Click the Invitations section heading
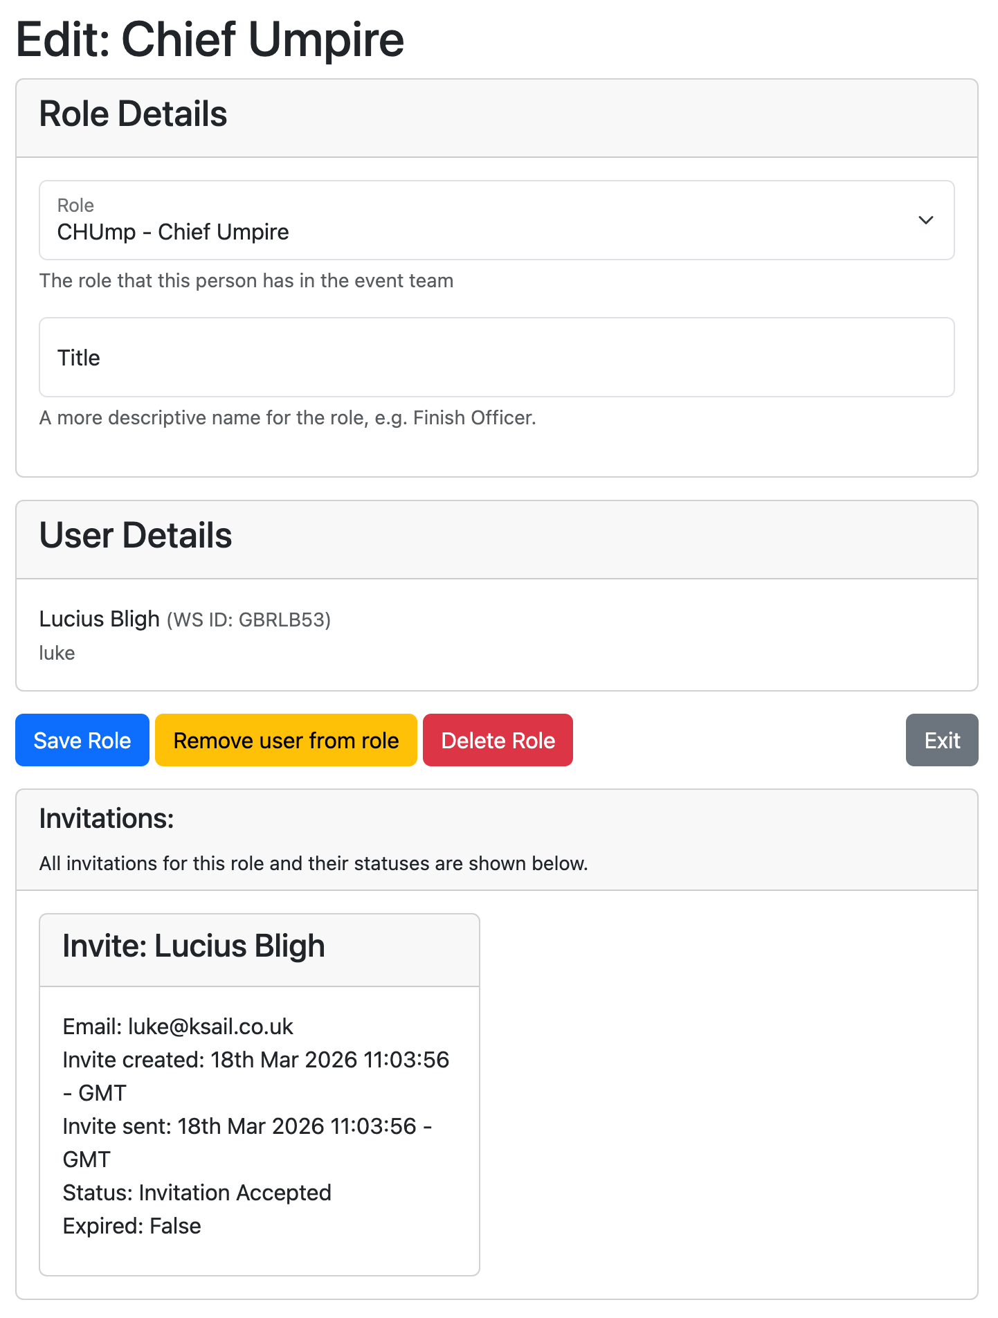 [107, 818]
